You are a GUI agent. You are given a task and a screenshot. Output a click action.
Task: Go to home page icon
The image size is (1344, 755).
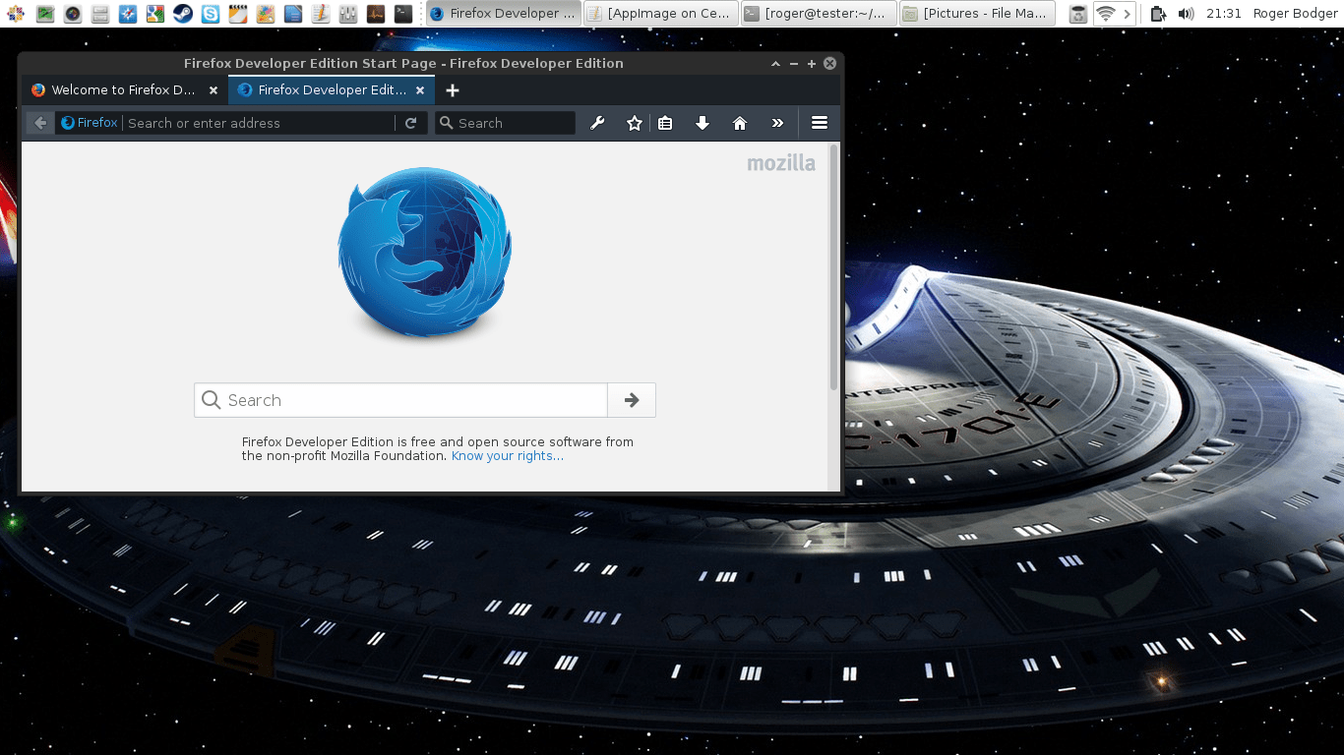pyautogui.click(x=740, y=123)
